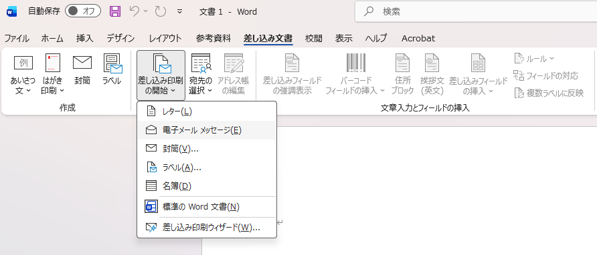
Task: Open the デザイン tab
Action: coord(120,38)
